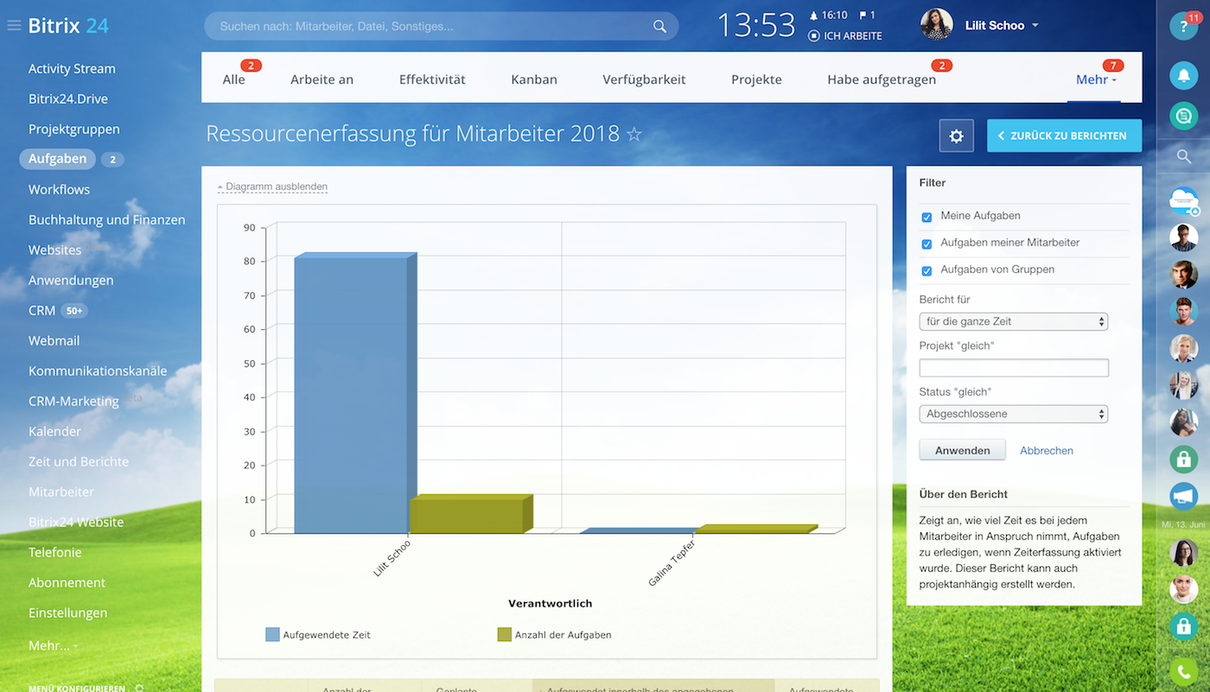Click the Menü konfigurieren link

click(77, 689)
